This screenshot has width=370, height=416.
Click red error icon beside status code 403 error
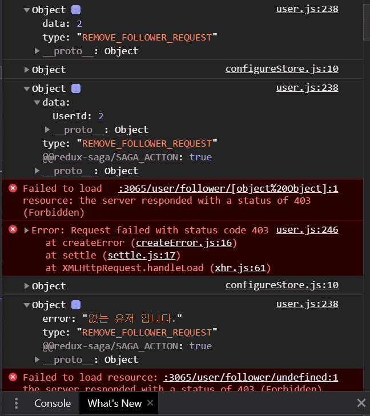point(12,229)
